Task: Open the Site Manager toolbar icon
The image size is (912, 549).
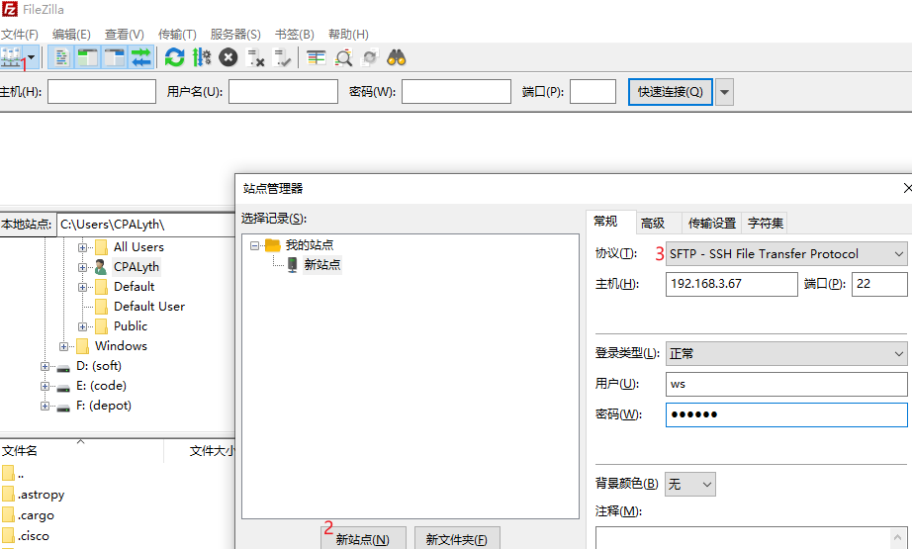Action: (x=11, y=57)
